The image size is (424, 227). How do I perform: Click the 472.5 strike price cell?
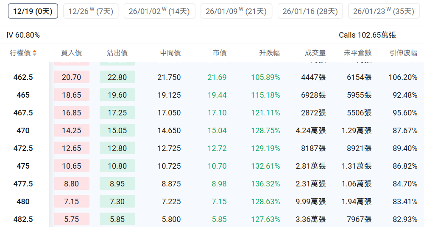click(x=23, y=148)
